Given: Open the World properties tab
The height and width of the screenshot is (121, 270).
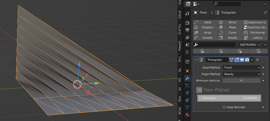Looking at the screenshot, I should click(x=187, y=52).
